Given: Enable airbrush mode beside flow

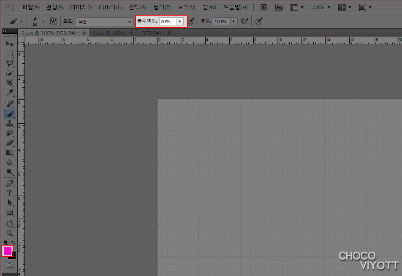Looking at the screenshot, I should tap(244, 21).
